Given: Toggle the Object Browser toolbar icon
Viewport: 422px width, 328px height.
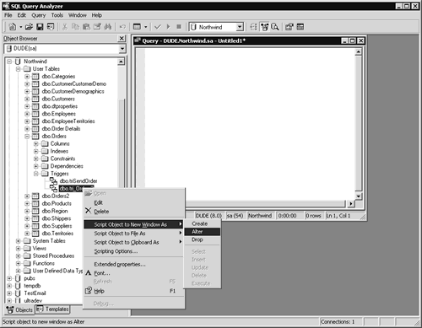Looking at the screenshot, I should coord(264,27).
